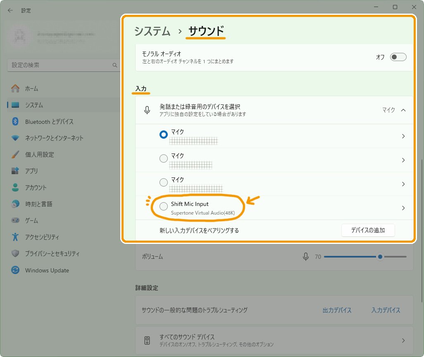
Task: Select Bluetooth とデバイス in the sidebar
Action: 36,121
